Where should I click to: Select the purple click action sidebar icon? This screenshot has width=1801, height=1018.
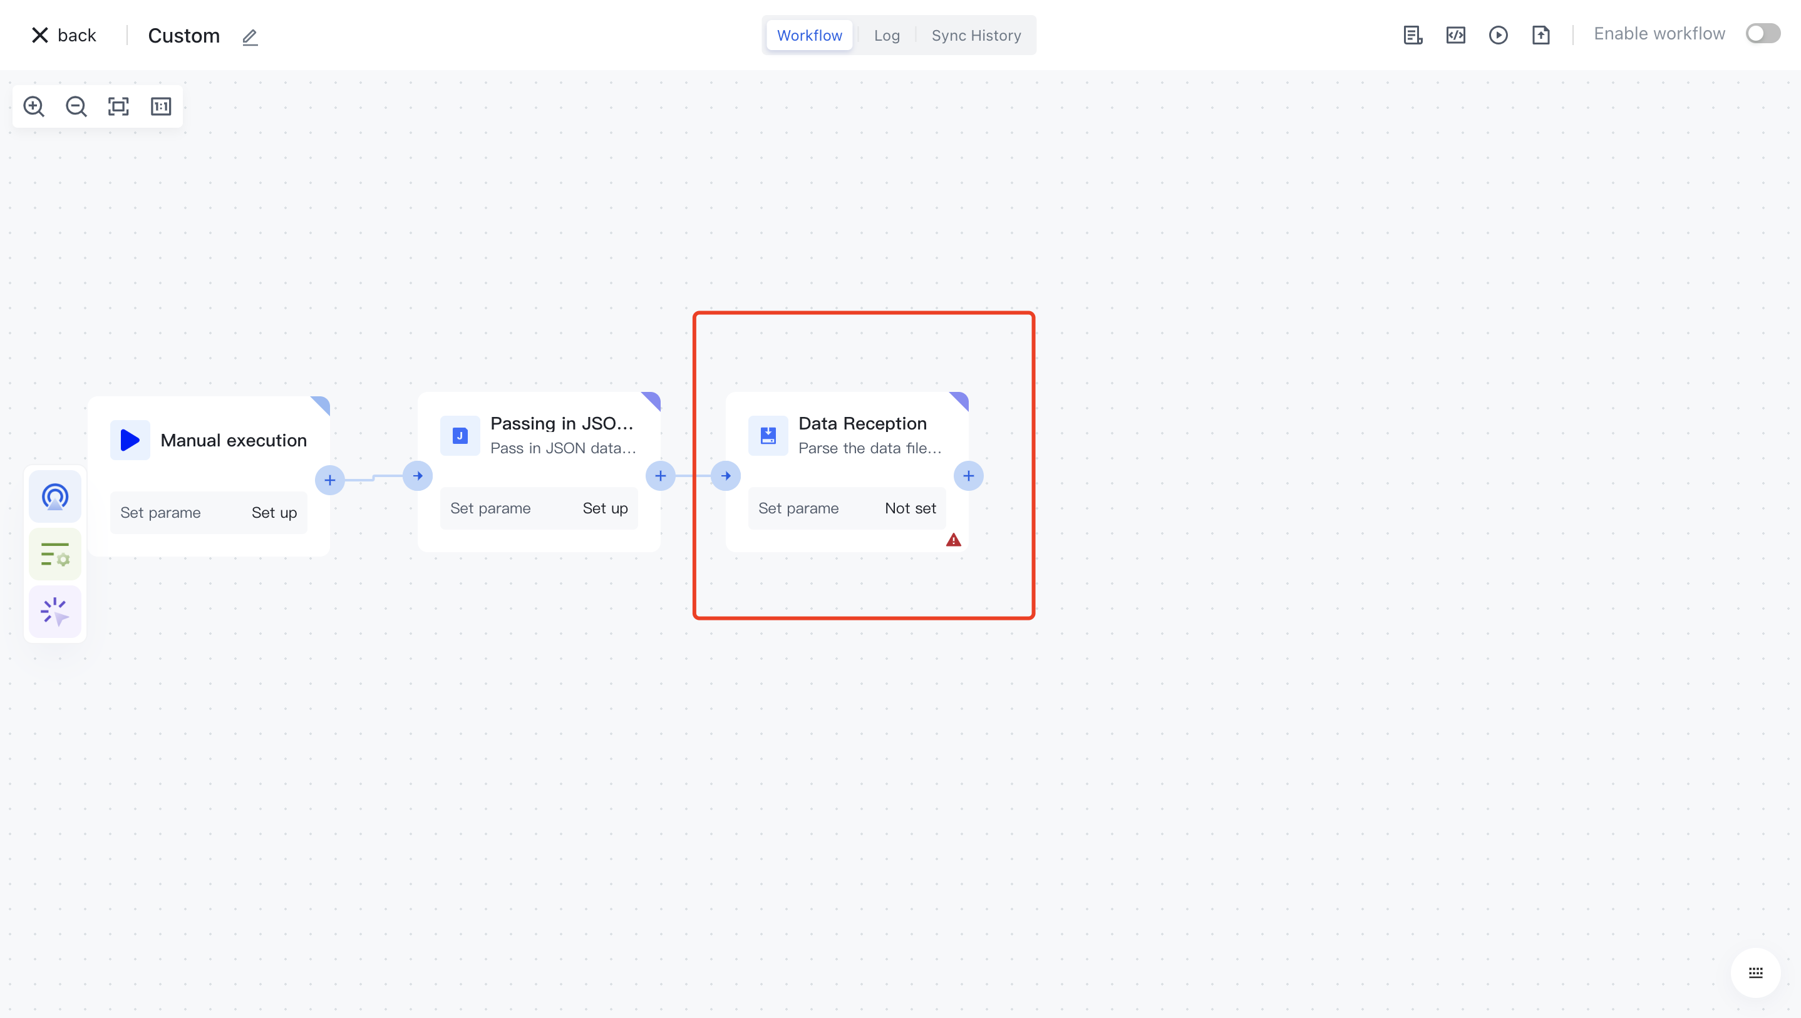54,612
